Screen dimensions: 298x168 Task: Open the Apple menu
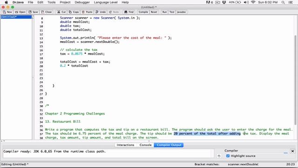[x=6, y=2]
